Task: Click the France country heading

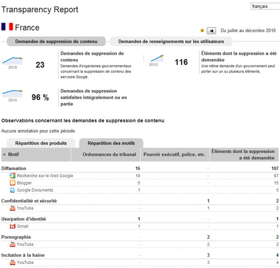Action: pos(27,27)
